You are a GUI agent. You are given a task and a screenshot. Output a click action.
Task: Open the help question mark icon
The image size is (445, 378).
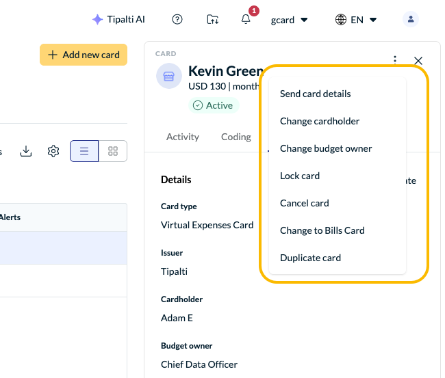click(177, 20)
